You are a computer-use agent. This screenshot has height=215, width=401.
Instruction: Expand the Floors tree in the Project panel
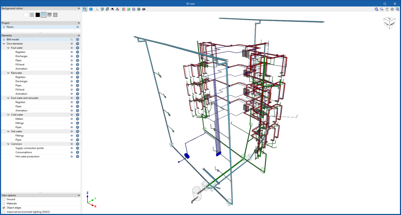pyautogui.click(x=4, y=27)
